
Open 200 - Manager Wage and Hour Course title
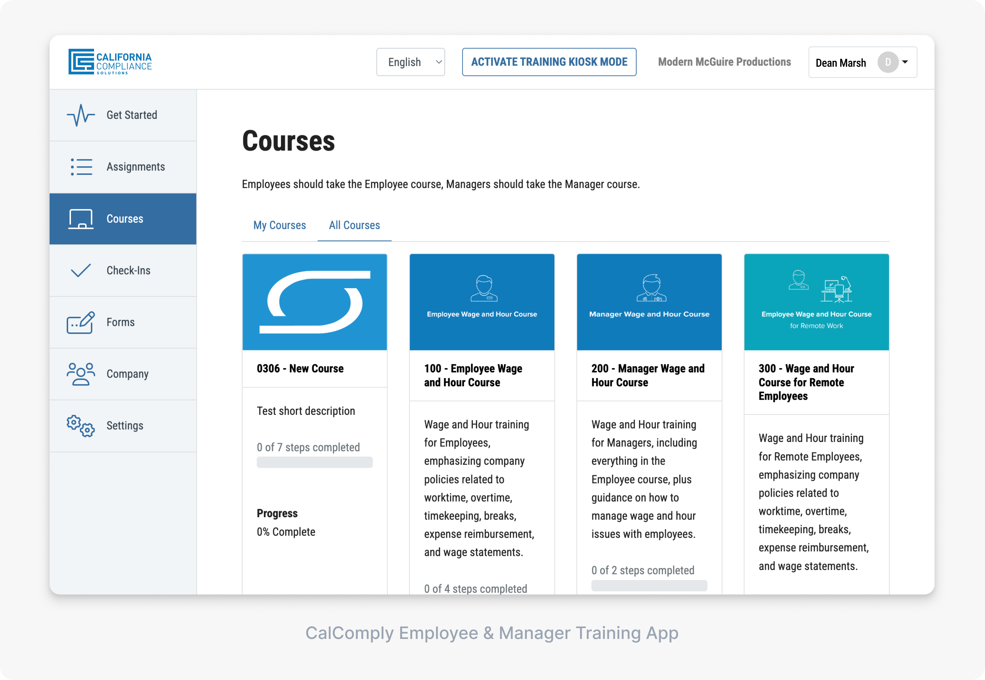tap(648, 375)
